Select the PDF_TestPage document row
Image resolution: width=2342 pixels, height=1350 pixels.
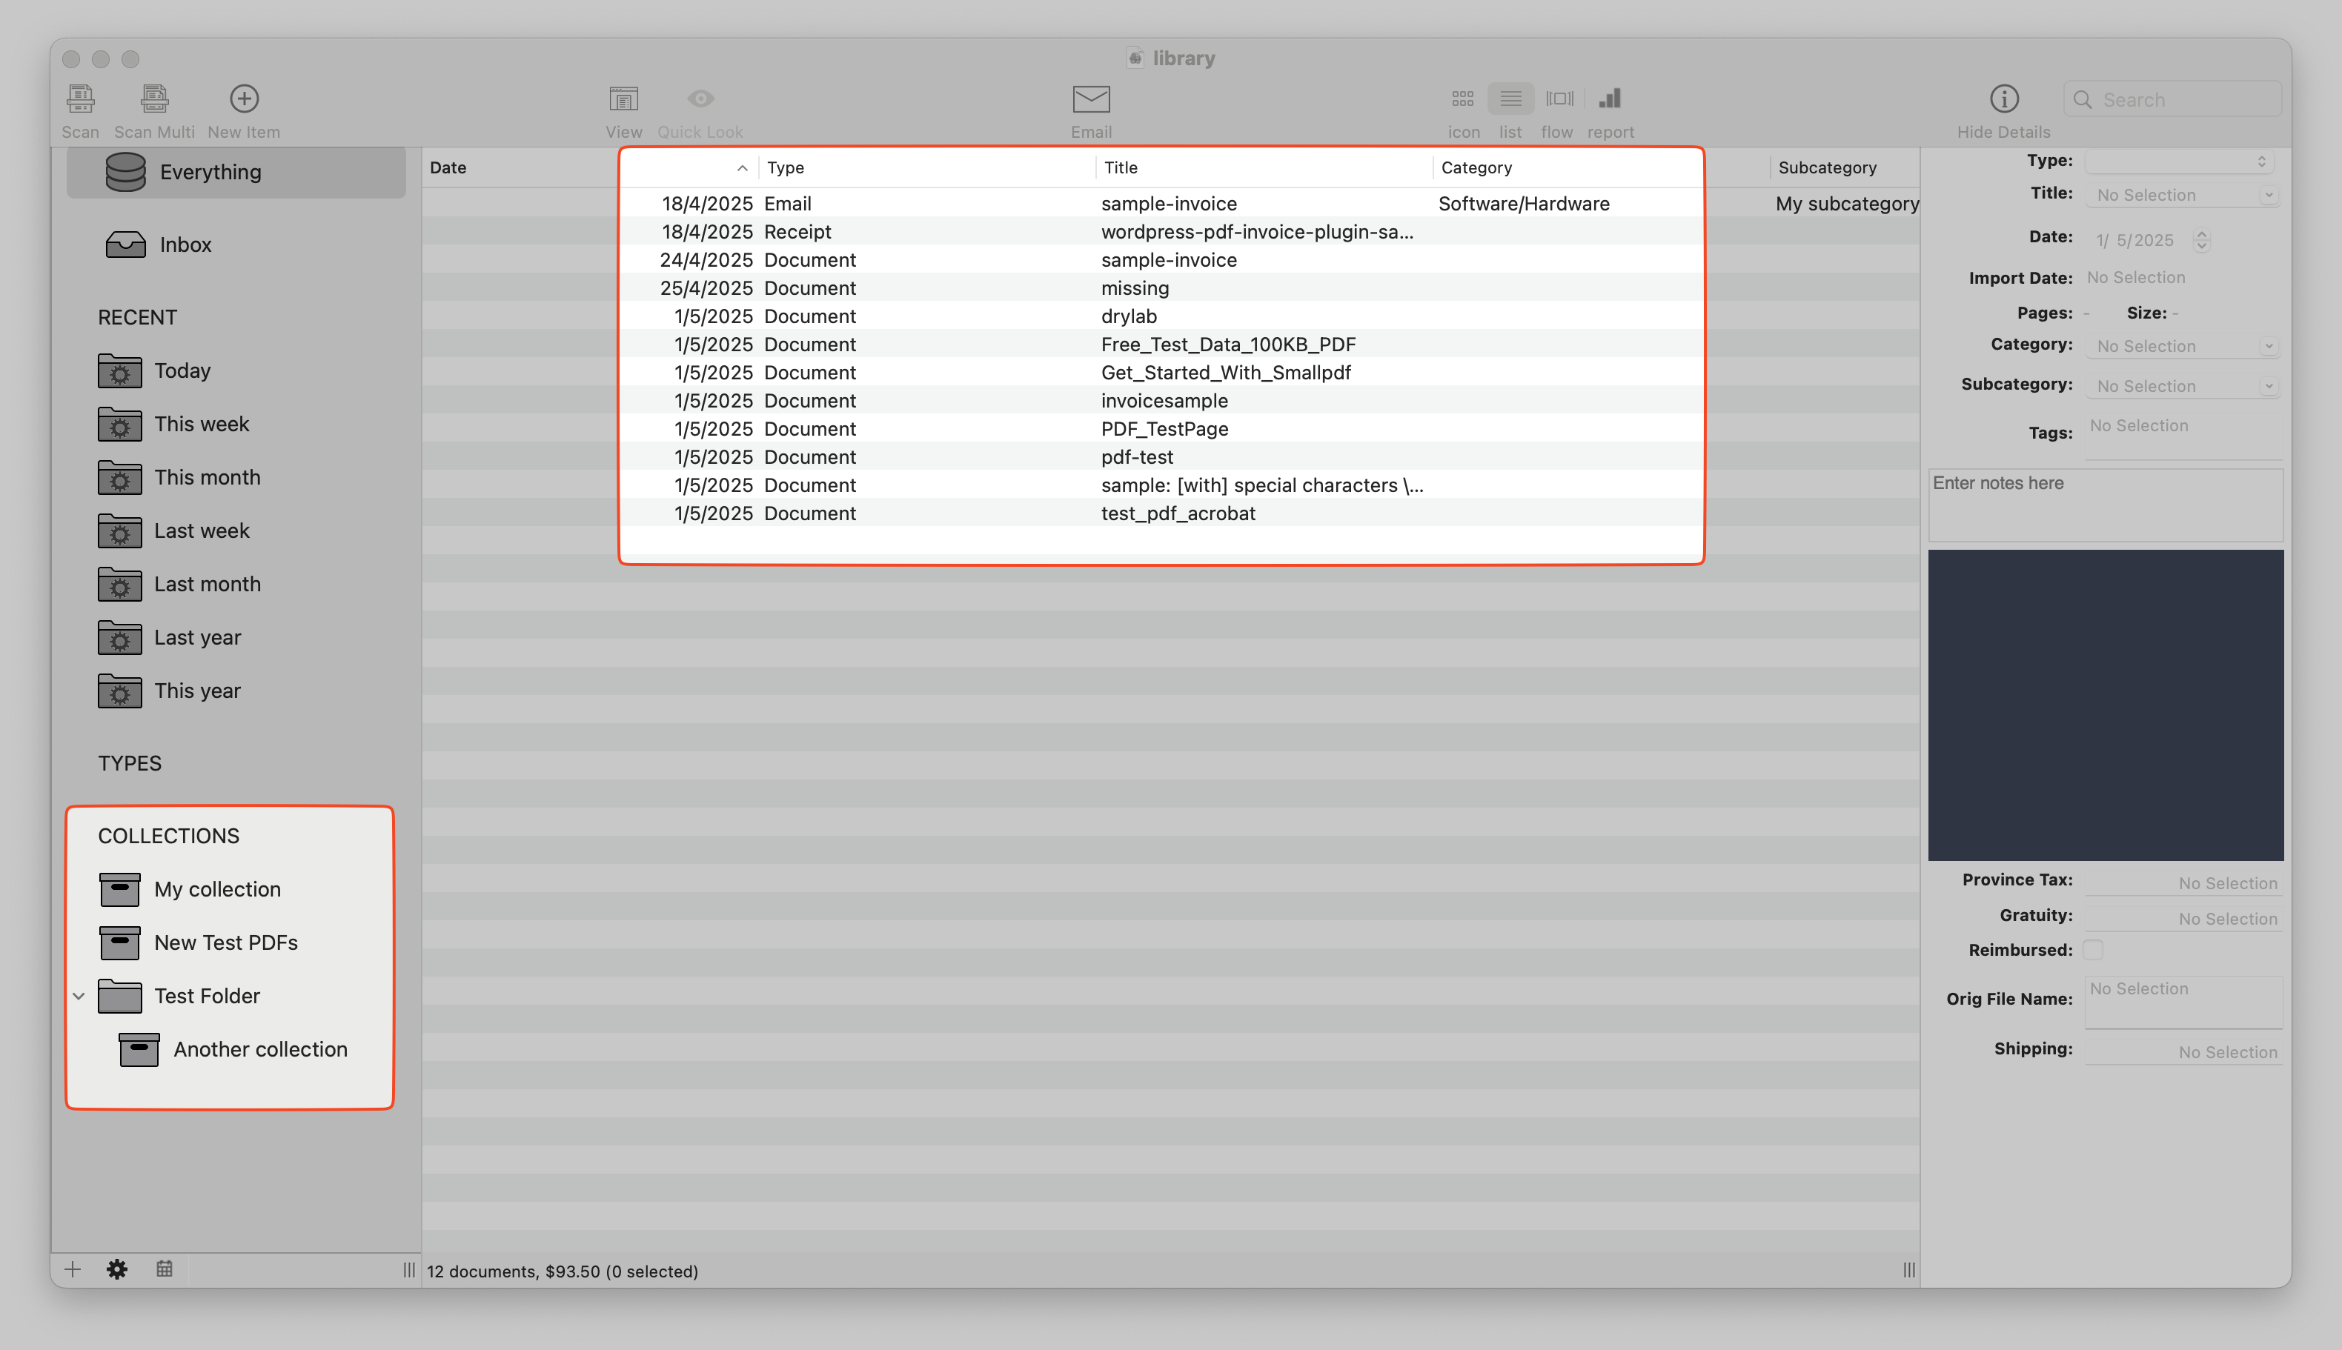(x=1171, y=429)
